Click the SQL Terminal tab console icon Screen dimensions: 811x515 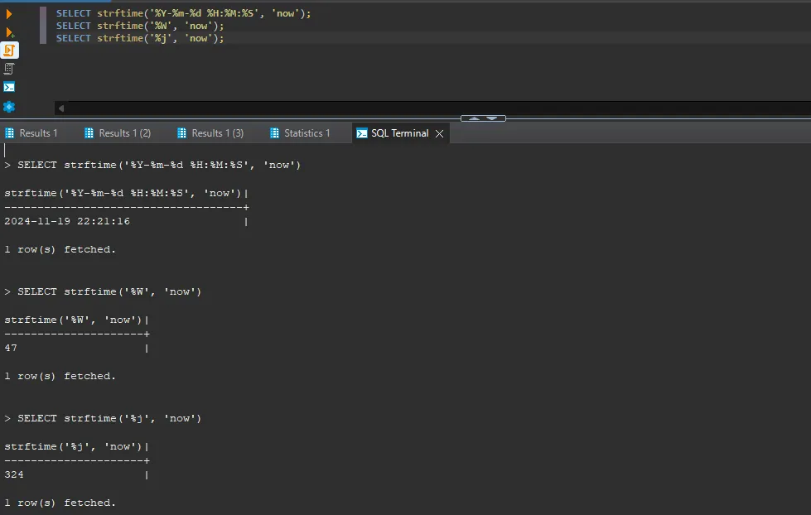pyautogui.click(x=362, y=133)
